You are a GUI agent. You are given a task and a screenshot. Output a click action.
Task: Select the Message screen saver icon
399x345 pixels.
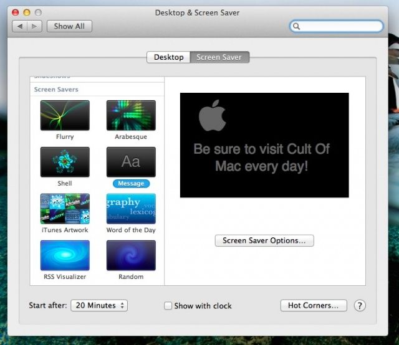coord(131,163)
